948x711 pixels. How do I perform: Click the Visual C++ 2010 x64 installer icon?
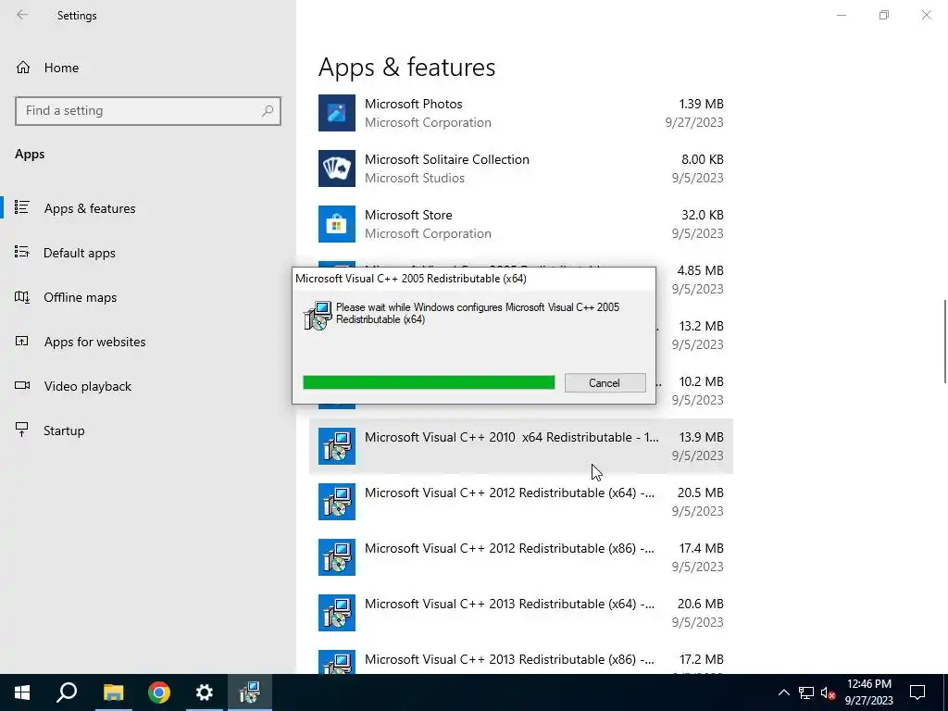click(x=337, y=446)
